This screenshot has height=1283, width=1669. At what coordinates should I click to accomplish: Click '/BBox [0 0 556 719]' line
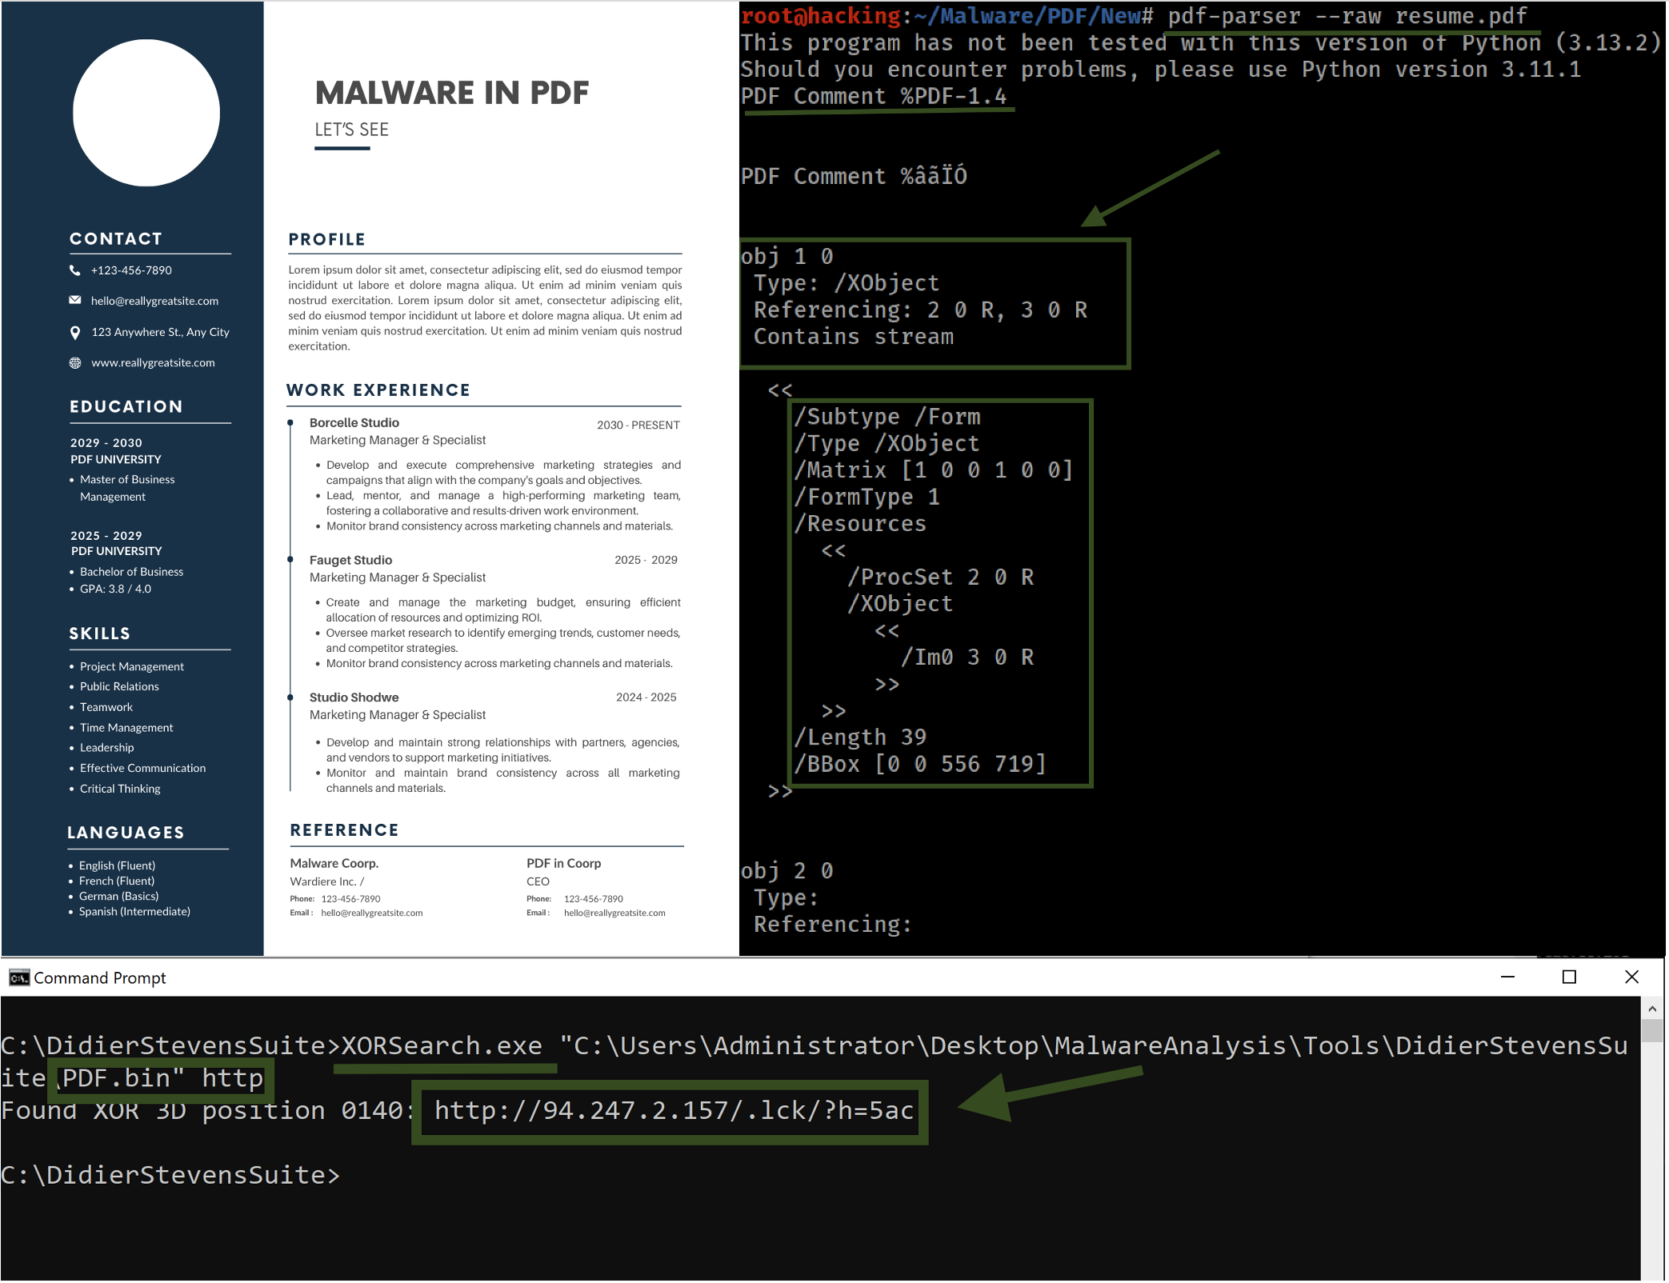(x=920, y=765)
